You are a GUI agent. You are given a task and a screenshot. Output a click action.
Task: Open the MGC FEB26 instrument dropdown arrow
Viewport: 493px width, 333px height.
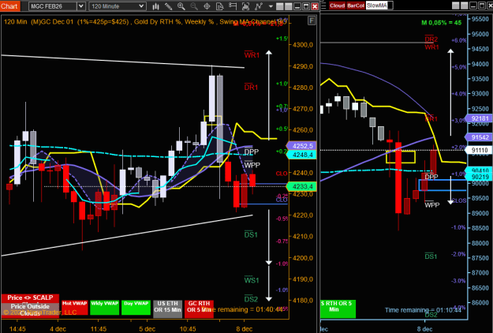point(80,6)
